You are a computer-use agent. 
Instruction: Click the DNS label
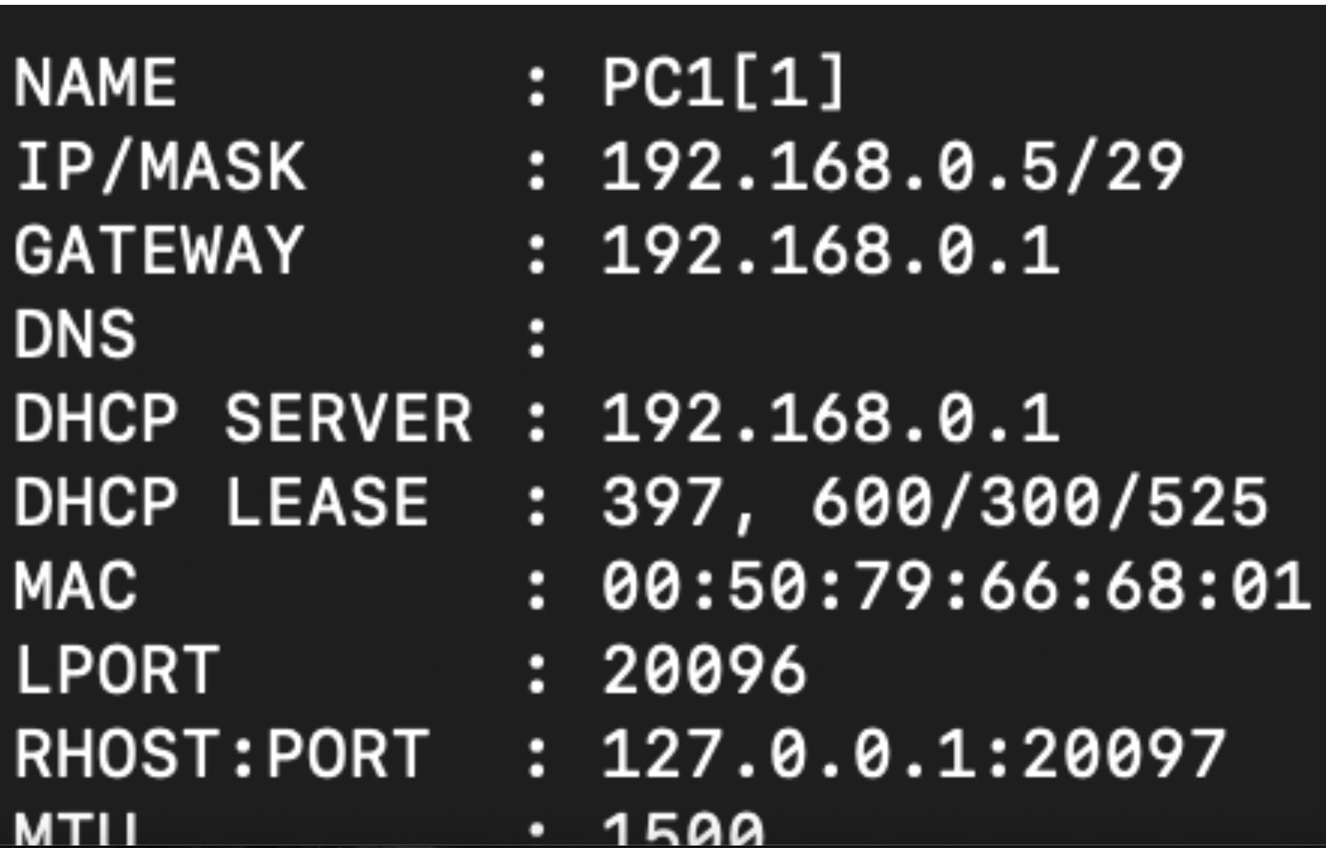pos(75,333)
